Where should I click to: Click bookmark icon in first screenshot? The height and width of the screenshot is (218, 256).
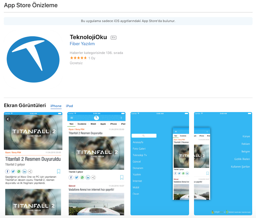[58, 171]
